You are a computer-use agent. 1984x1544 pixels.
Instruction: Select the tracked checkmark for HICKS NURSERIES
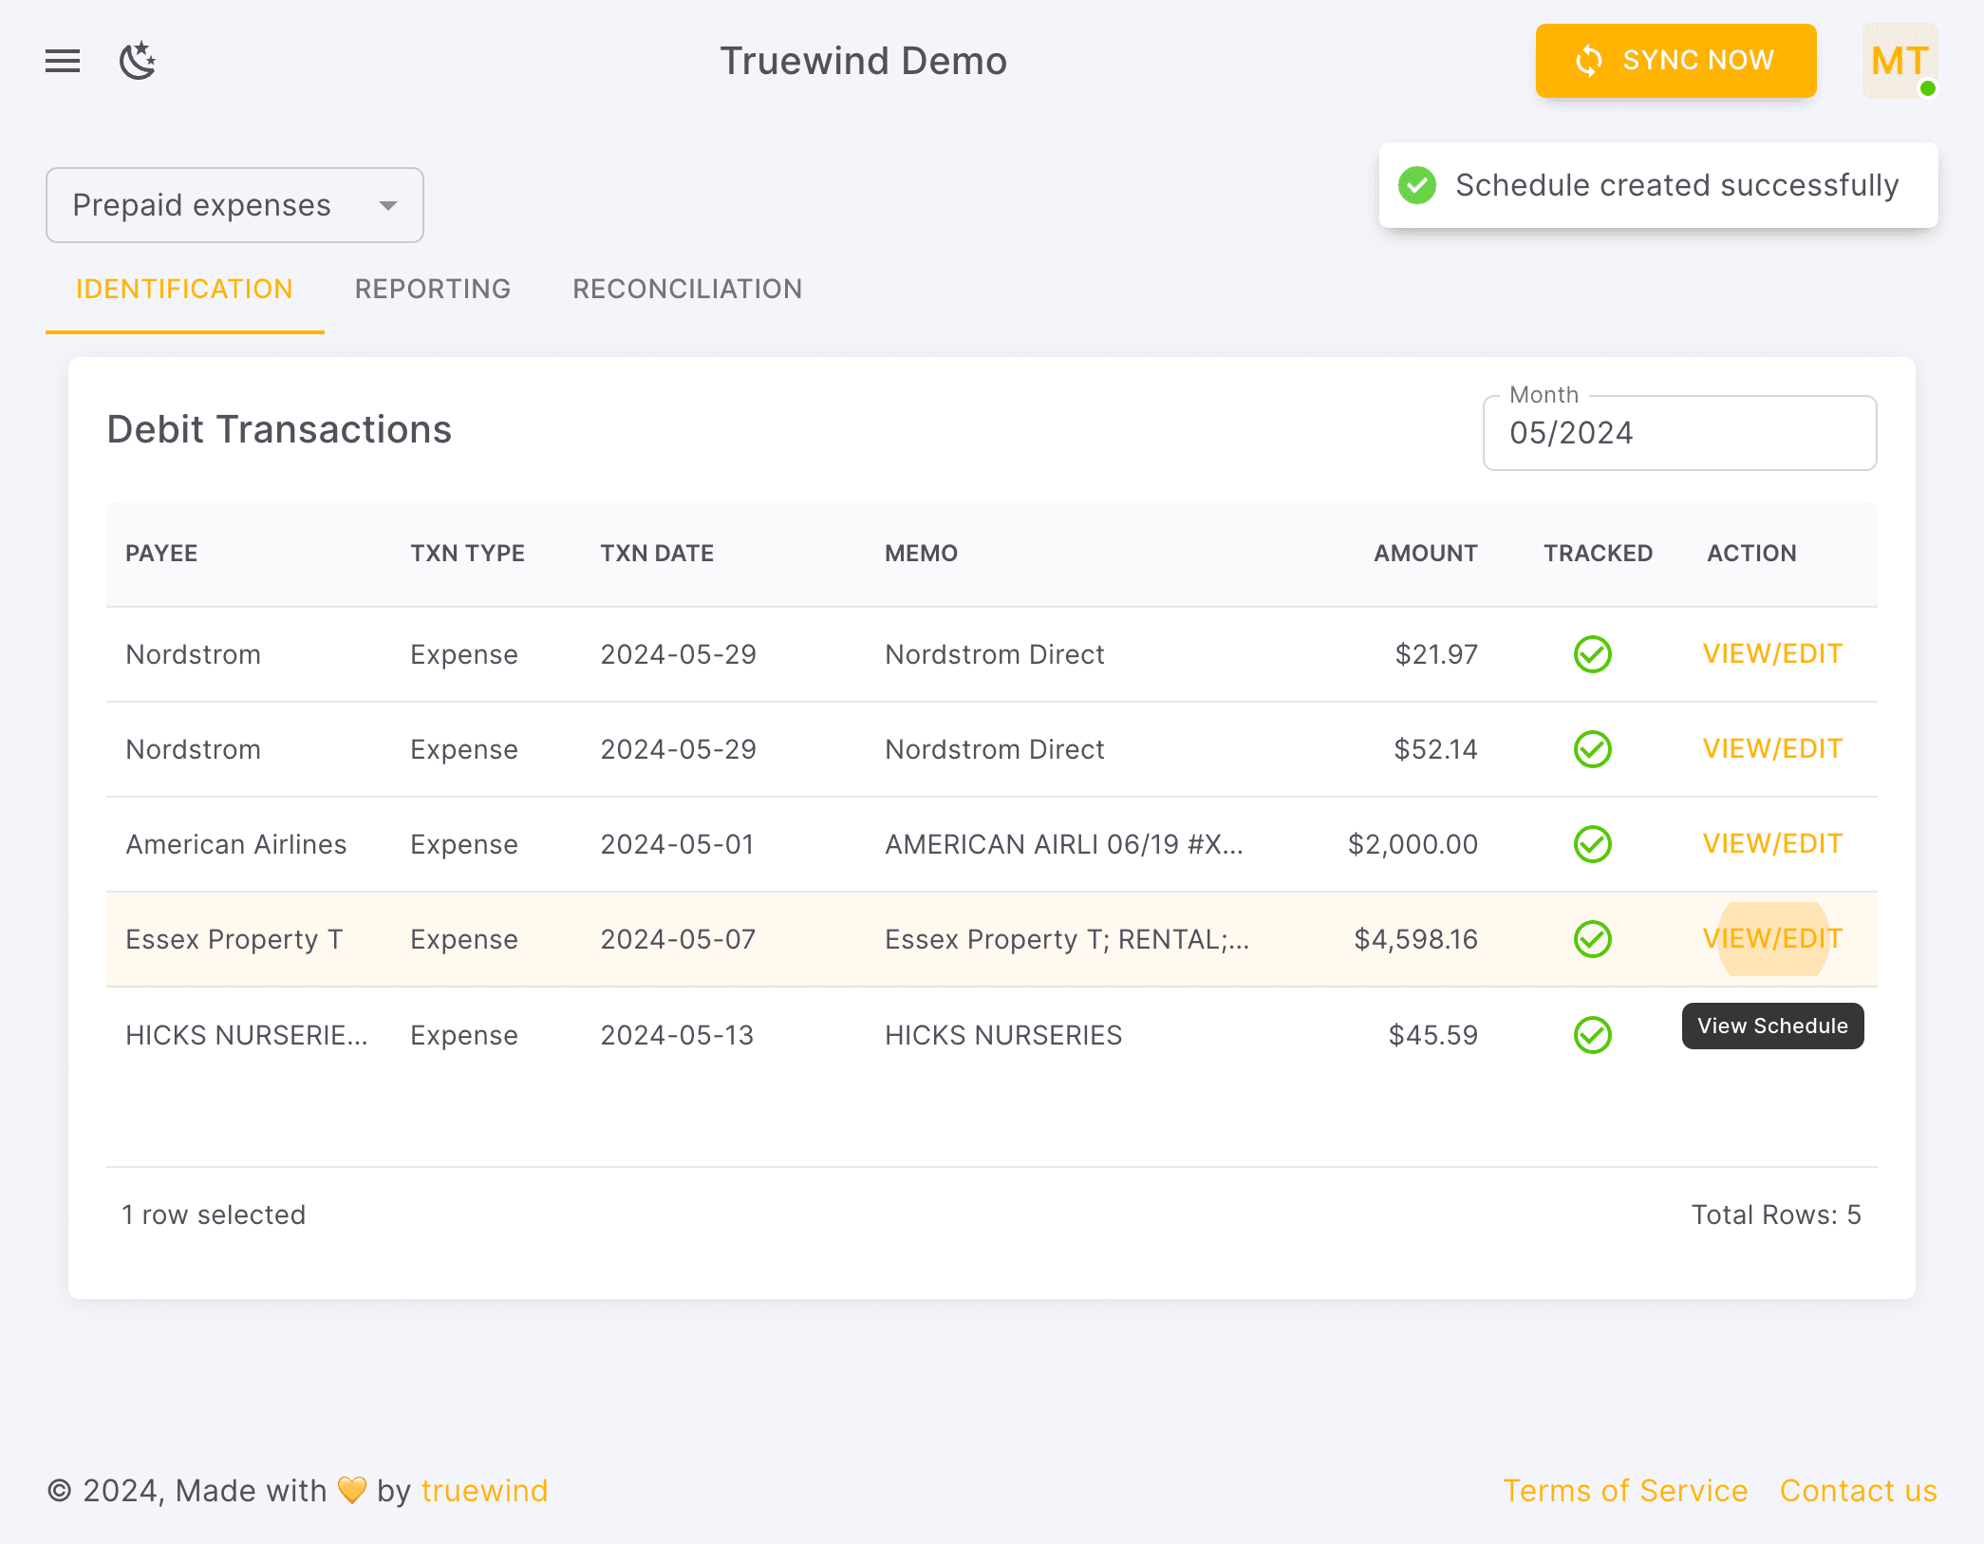point(1593,1035)
